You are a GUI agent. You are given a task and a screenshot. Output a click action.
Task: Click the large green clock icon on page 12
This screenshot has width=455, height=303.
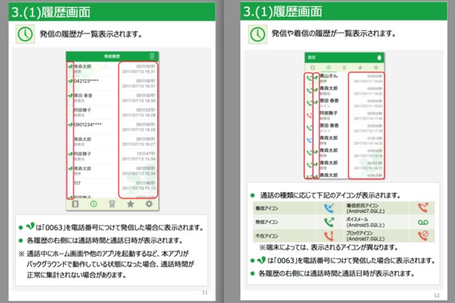[257, 34]
